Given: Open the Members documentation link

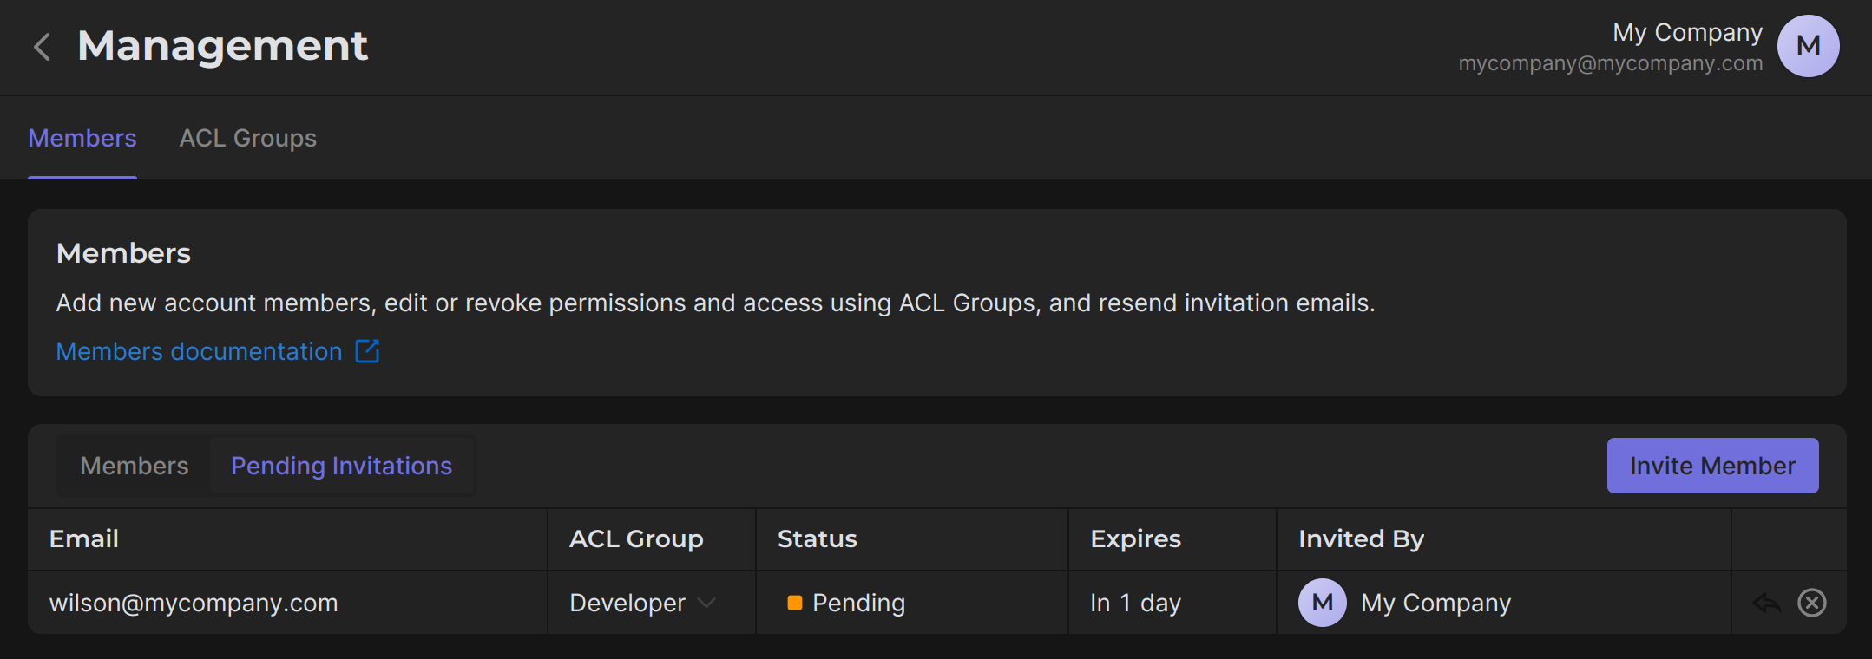Looking at the screenshot, I should click(199, 351).
